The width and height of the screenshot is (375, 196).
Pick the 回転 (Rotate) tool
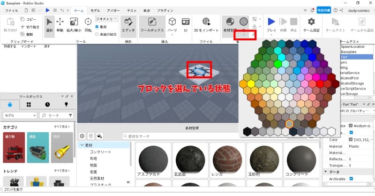[x=88, y=25]
